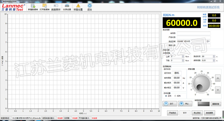Open the 测试日期 date picker dropdown
The image size is (224, 121).
pyautogui.click(x=209, y=41)
